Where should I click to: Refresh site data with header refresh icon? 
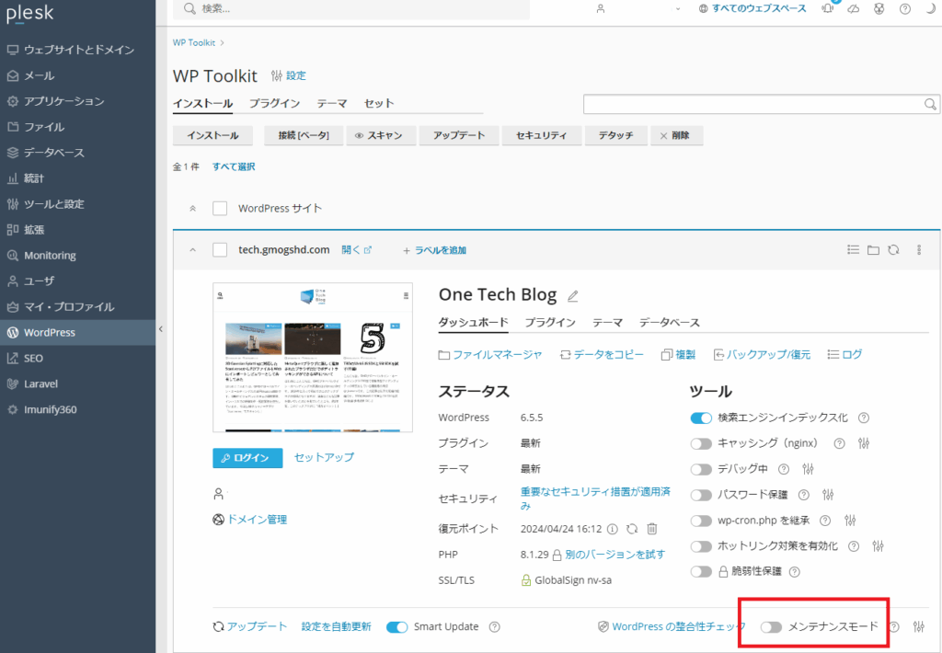pyautogui.click(x=893, y=249)
